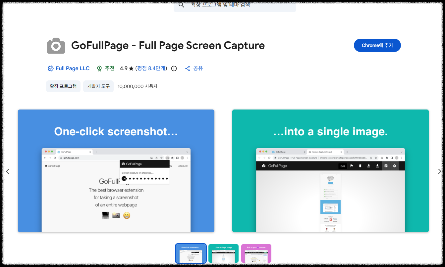Click the 공유 share icon
The width and height of the screenshot is (445, 267).
188,68
